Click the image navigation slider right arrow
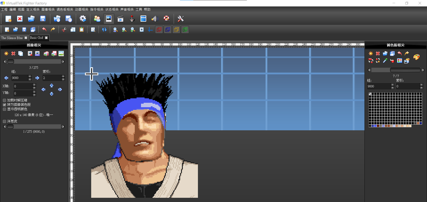 coord(63,61)
